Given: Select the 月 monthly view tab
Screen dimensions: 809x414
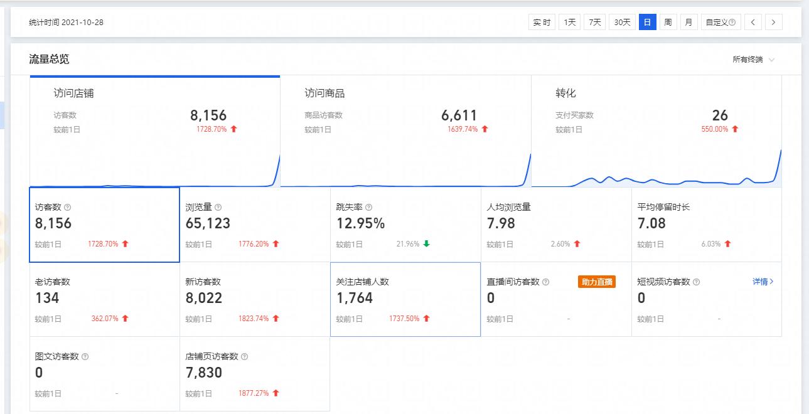Looking at the screenshot, I should coord(688,21).
